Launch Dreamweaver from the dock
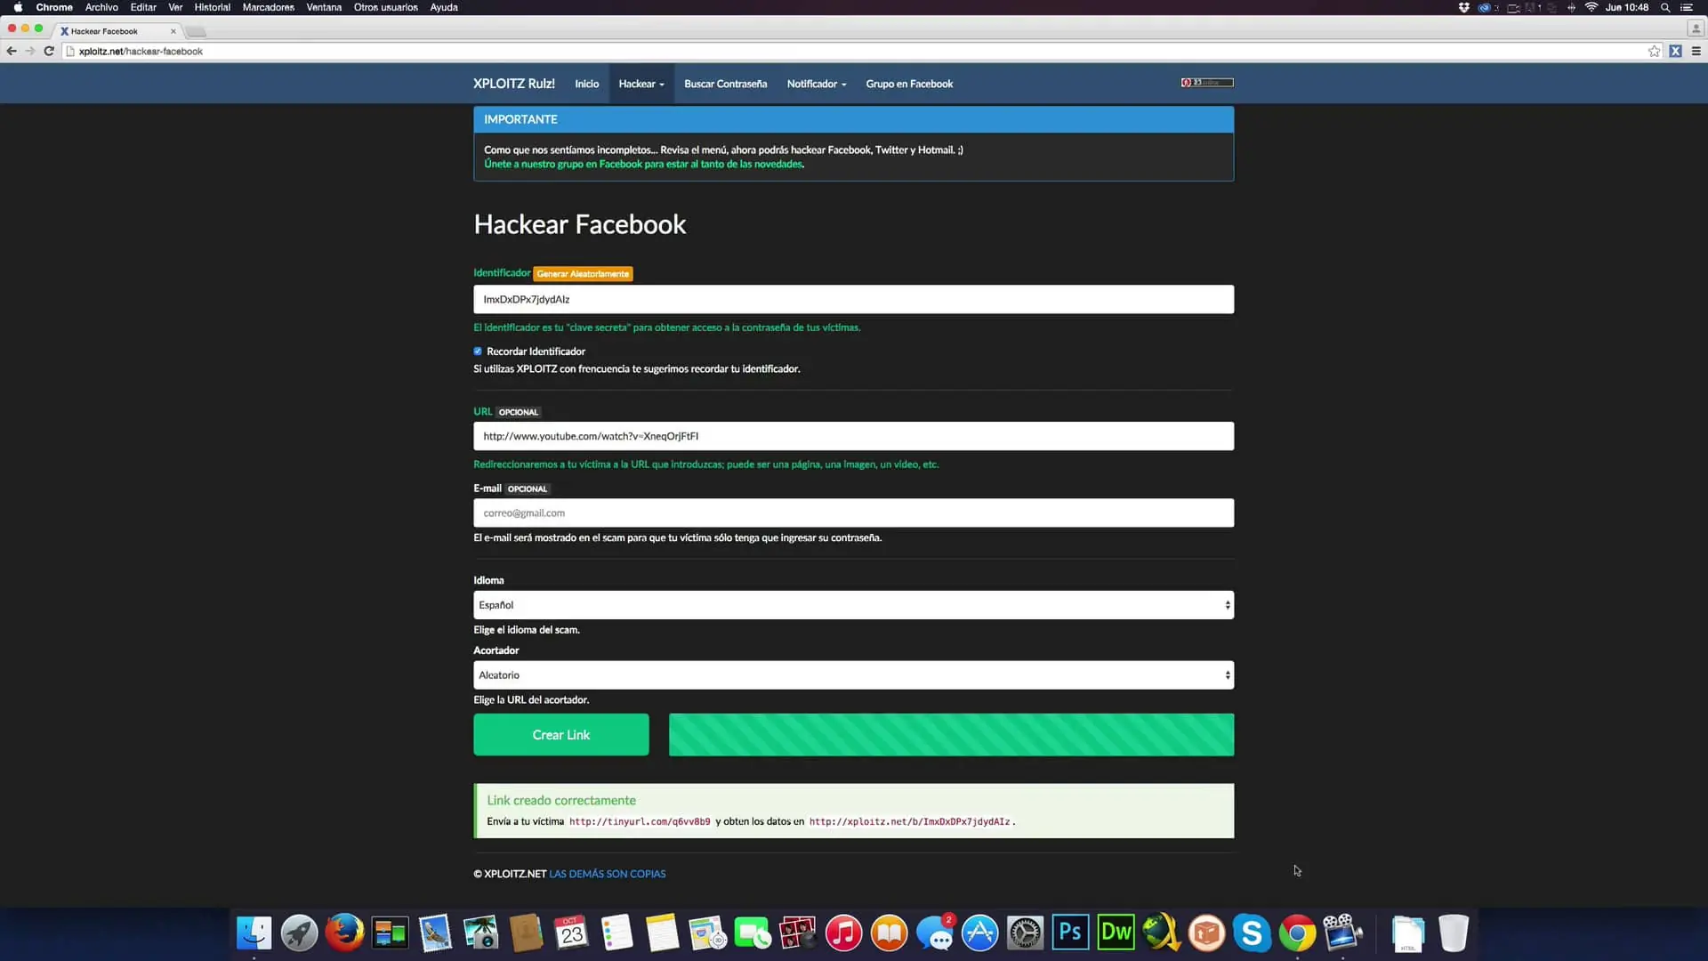 pos(1116,933)
